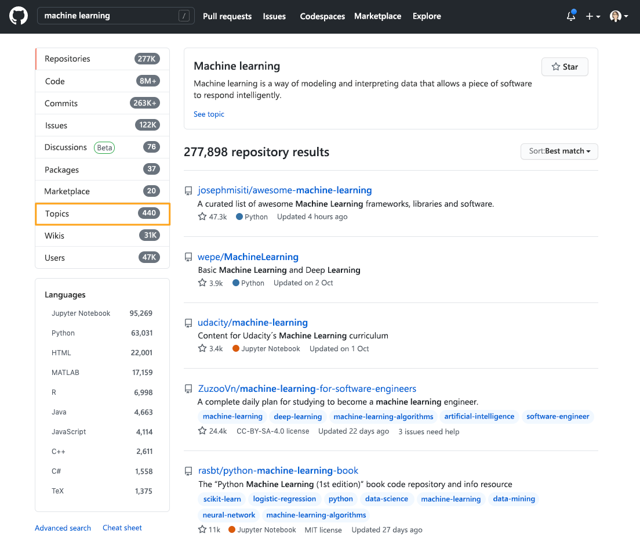Click the star icon beside 3.4k
The height and width of the screenshot is (548, 640).
point(202,348)
